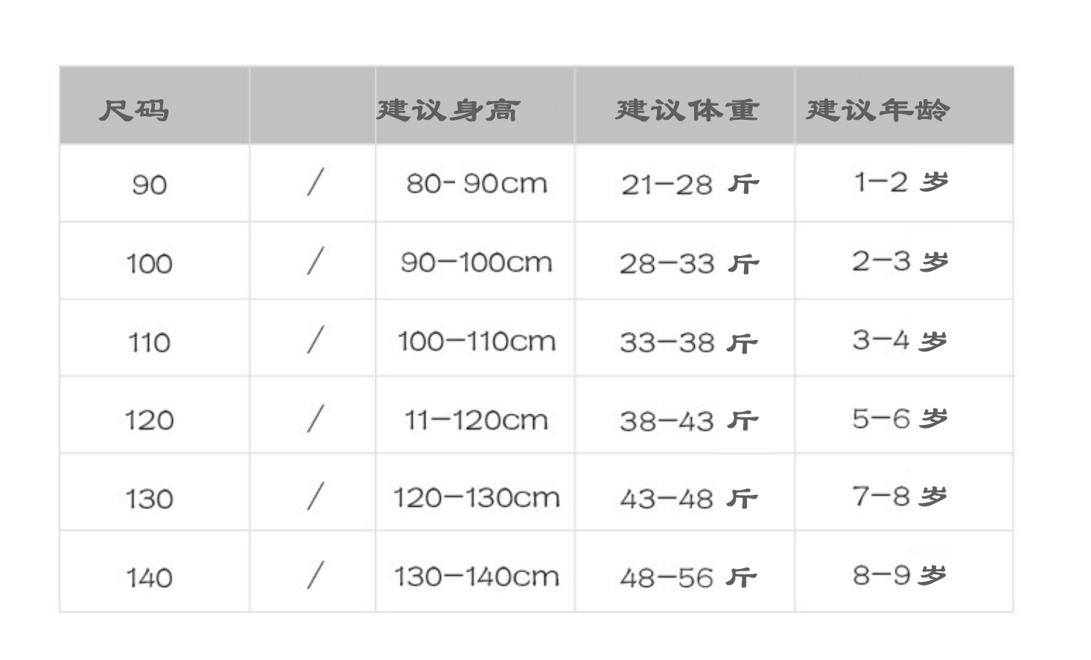The width and height of the screenshot is (1091, 660).
Task: Select size 110 in the 尺码 column
Action: point(150,342)
